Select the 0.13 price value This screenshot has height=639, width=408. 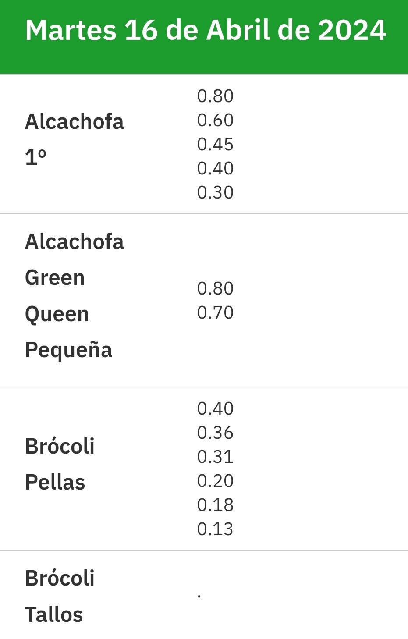tap(215, 529)
